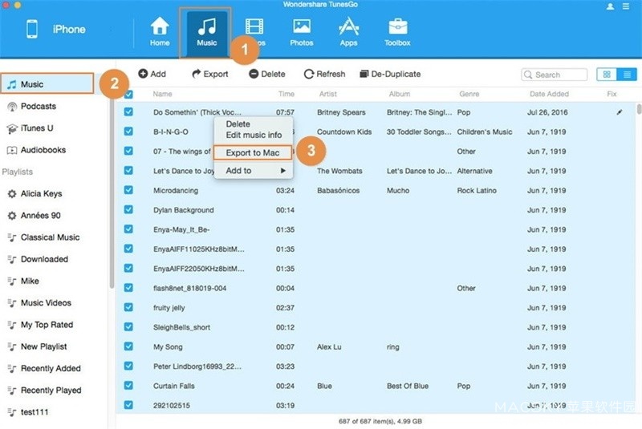The image size is (642, 429).
Task: Click the Delete toolbar button
Action: click(x=267, y=74)
